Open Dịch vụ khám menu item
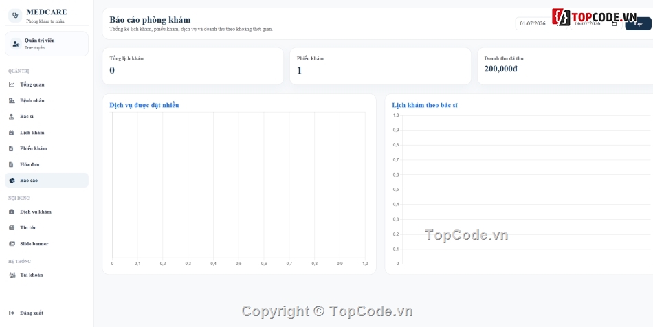This screenshot has width=653, height=327. (x=47, y=212)
